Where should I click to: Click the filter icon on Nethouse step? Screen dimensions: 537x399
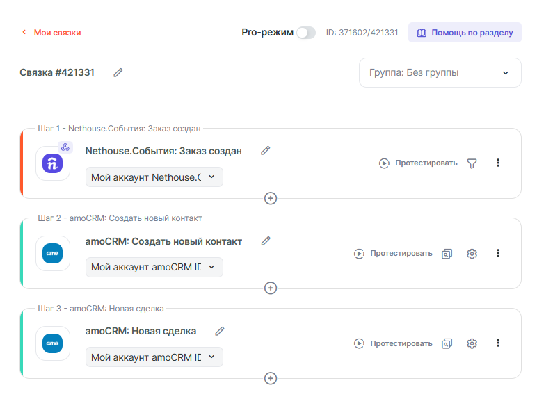472,163
